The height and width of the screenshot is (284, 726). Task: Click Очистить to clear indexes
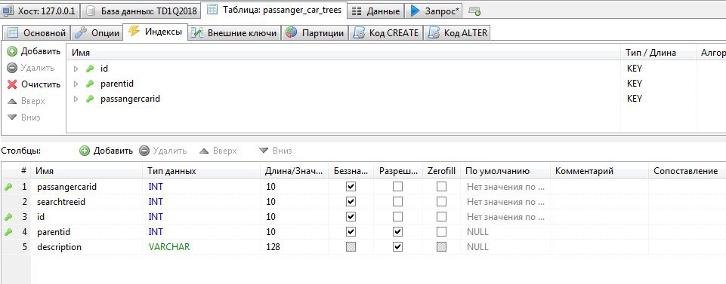pyautogui.click(x=34, y=84)
